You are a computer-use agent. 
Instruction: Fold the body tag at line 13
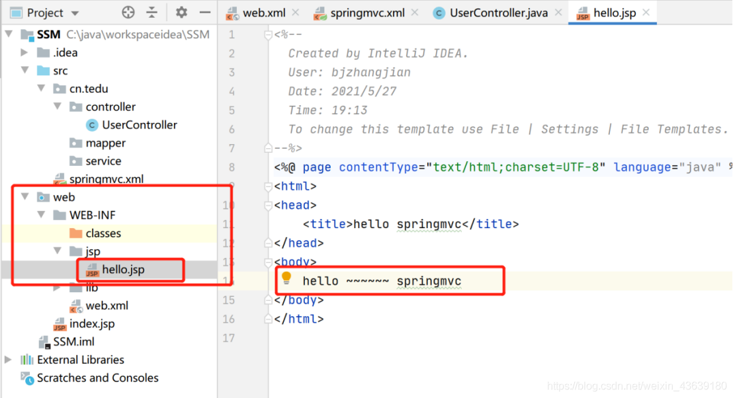[268, 262]
